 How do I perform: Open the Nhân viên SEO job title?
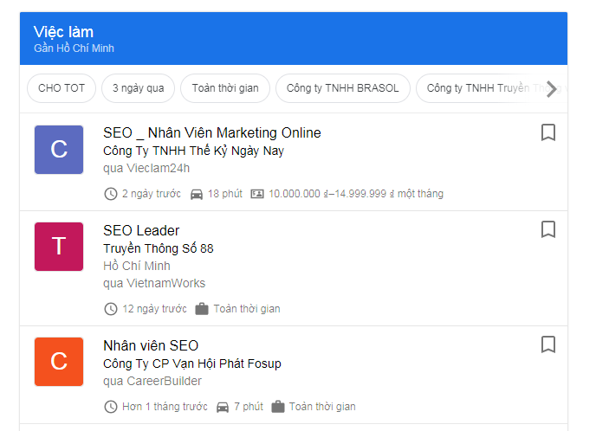tap(151, 345)
